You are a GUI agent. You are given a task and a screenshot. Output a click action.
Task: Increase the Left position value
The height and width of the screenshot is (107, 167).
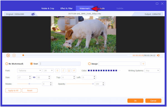pyautogui.click(x=94, y=76)
